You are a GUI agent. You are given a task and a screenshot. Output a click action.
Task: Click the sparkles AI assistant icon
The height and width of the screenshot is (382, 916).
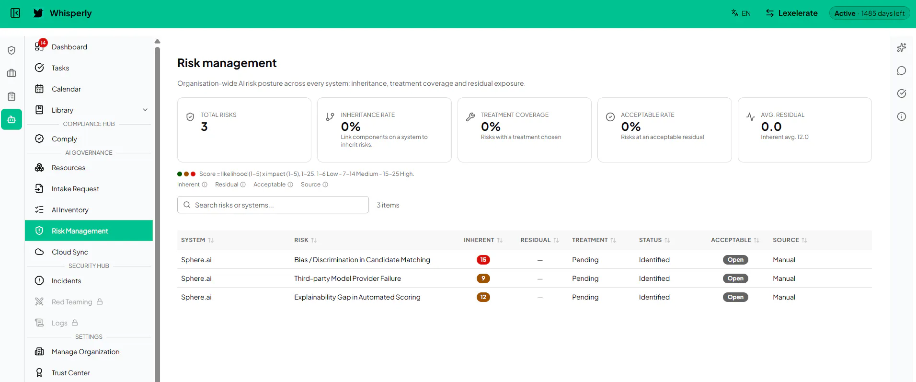click(x=902, y=47)
